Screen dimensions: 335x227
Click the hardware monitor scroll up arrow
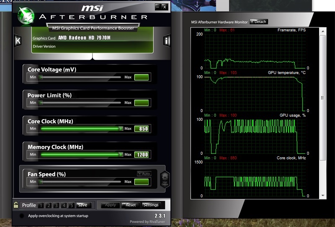(x=323, y=31)
